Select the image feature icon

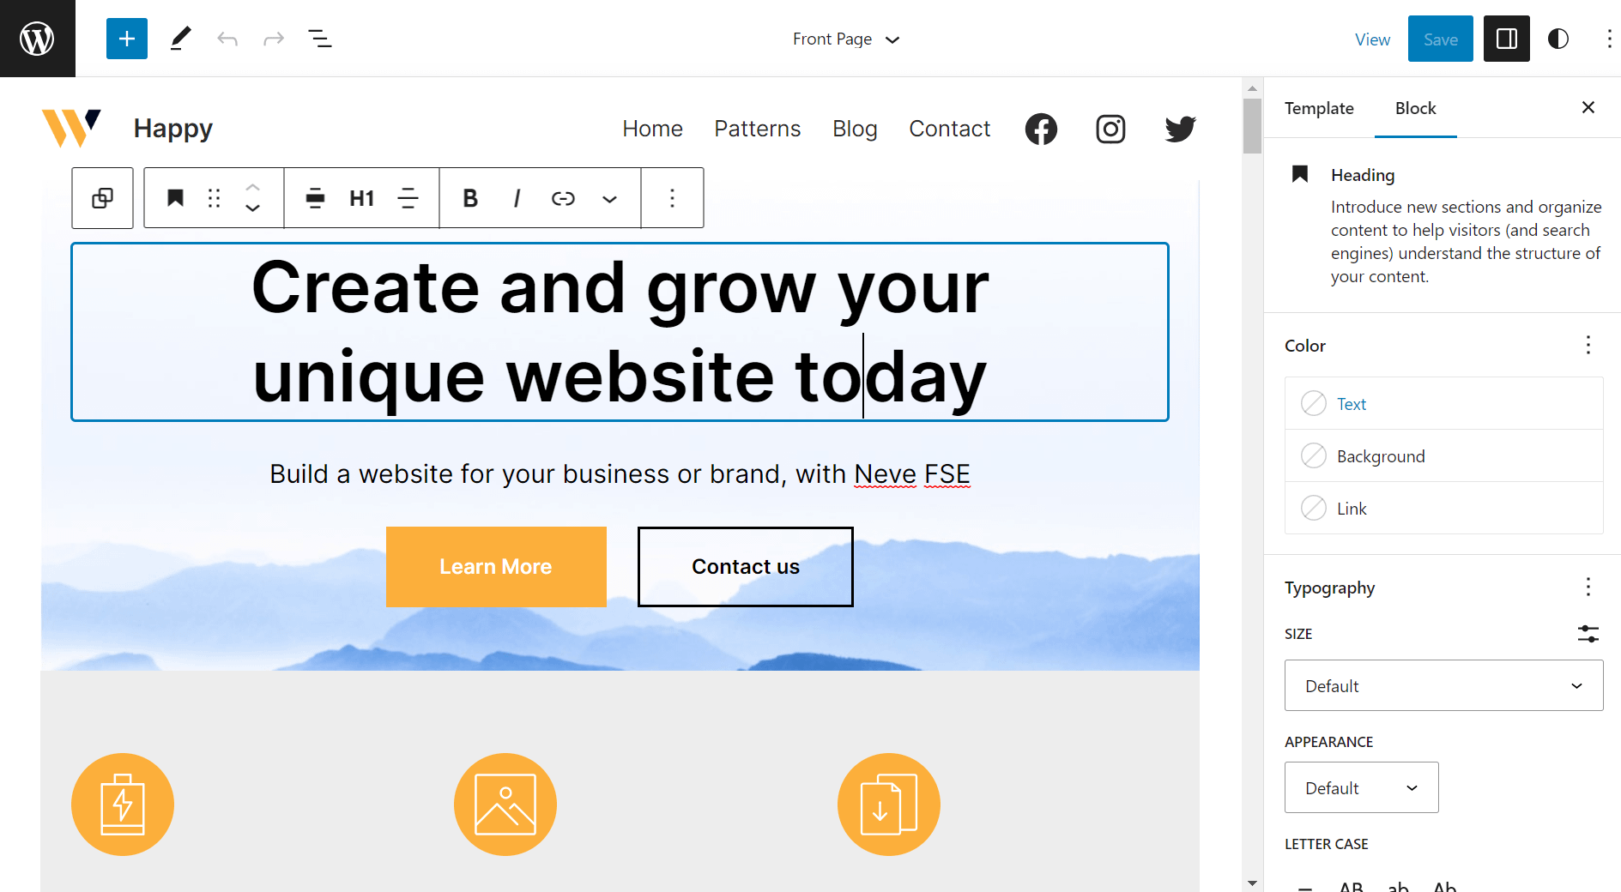(x=505, y=805)
